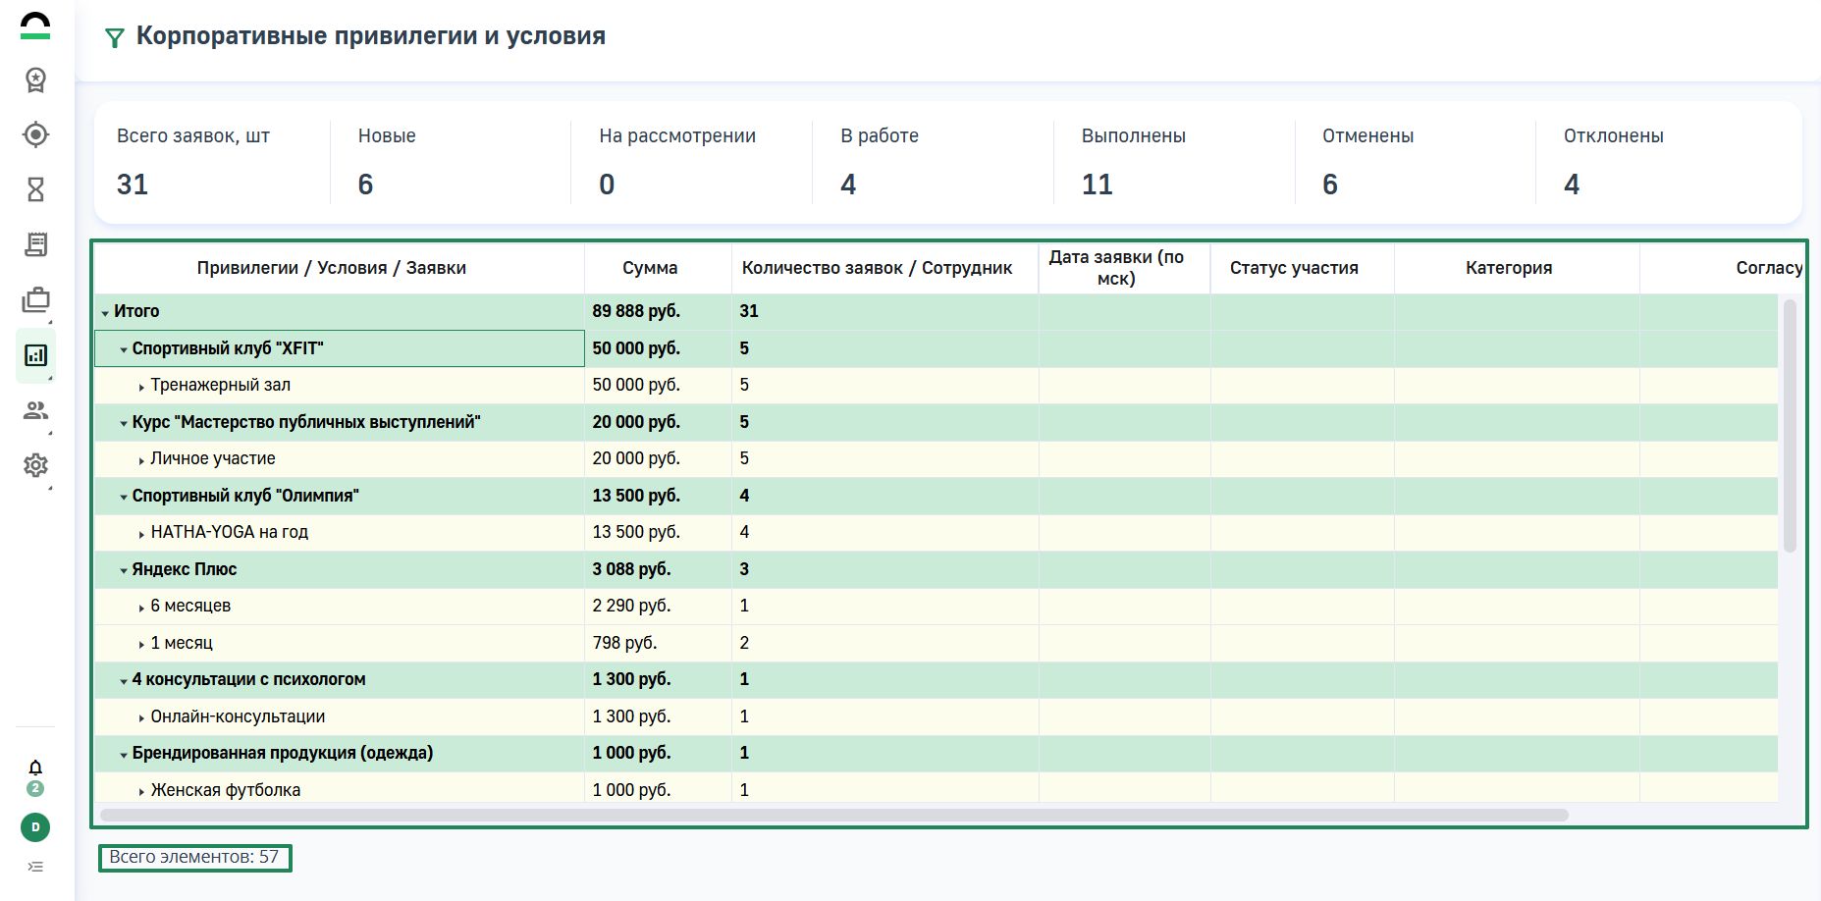This screenshot has height=901, width=1821.
Task: Click the vertical scrollbar of the table
Action: (x=1790, y=427)
